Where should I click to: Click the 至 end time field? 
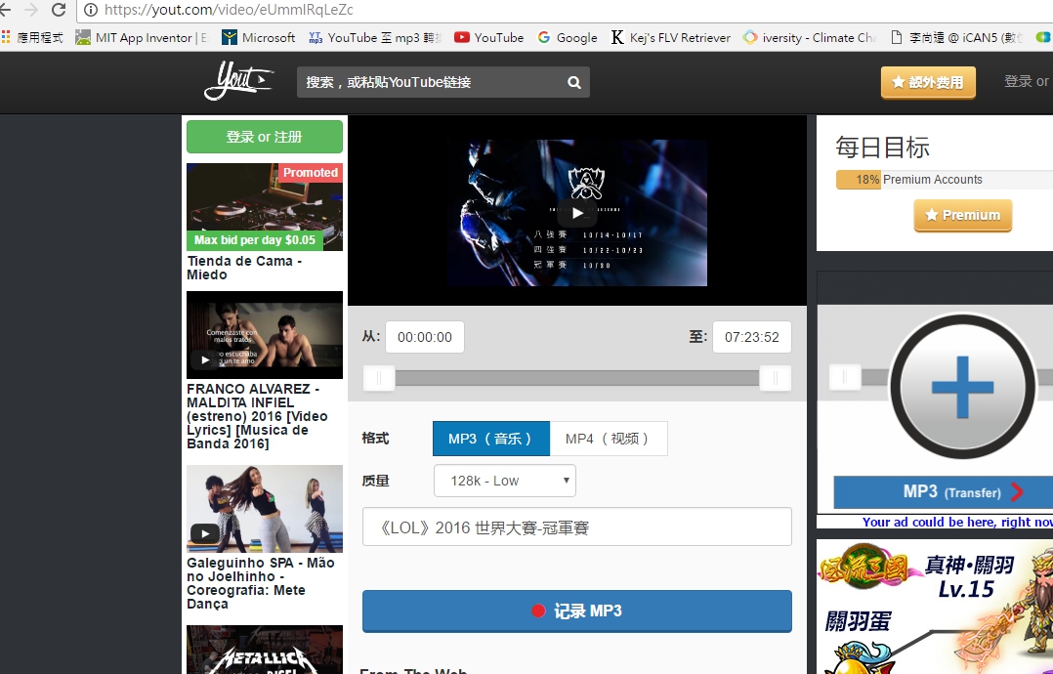click(x=751, y=337)
